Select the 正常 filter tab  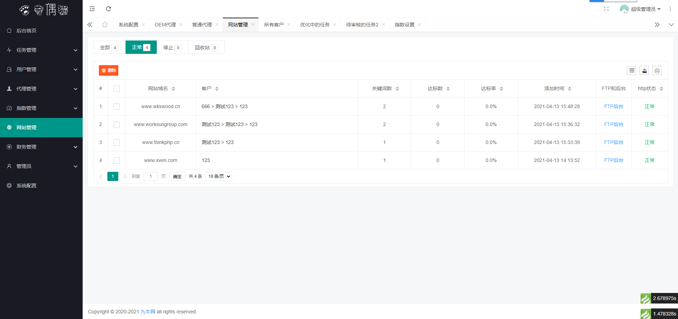pyautogui.click(x=141, y=48)
